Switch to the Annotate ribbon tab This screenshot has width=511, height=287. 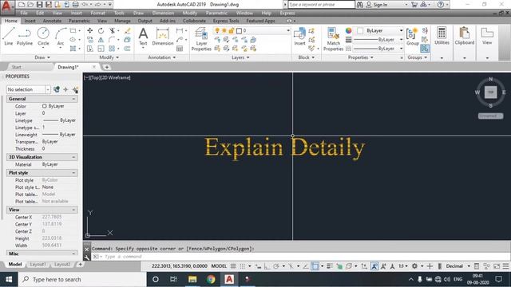(x=52, y=21)
